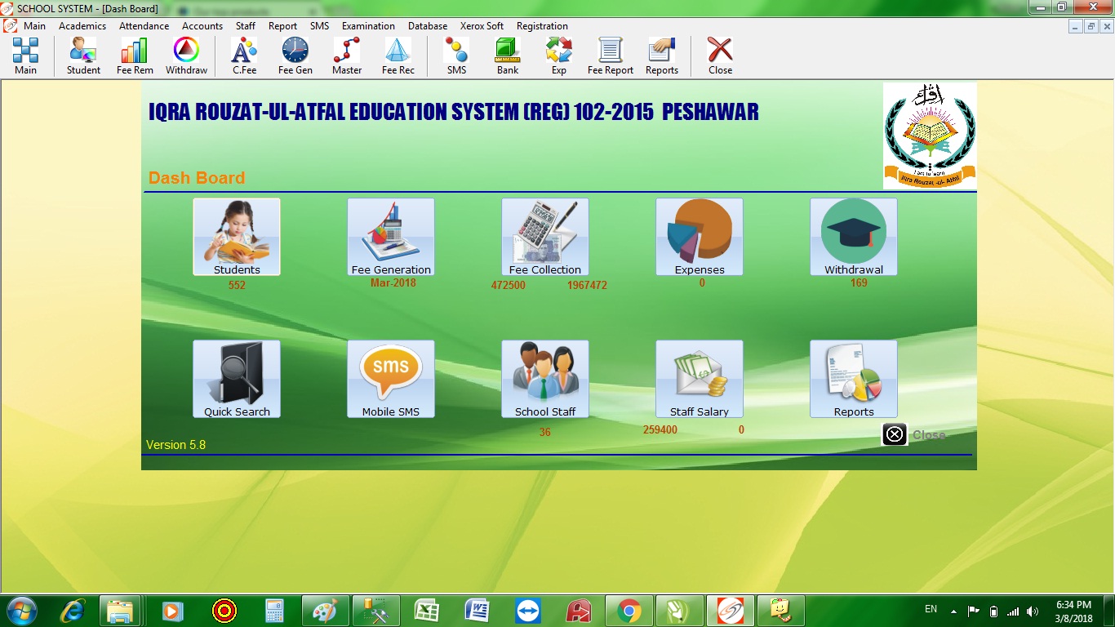Open the Main toolbar icon
The height and width of the screenshot is (627, 1115).
[x=25, y=56]
